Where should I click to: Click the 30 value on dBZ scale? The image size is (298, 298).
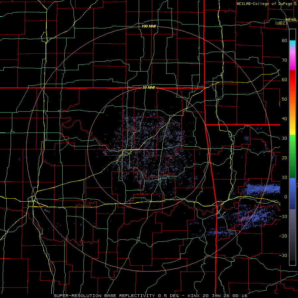click(x=284, y=138)
